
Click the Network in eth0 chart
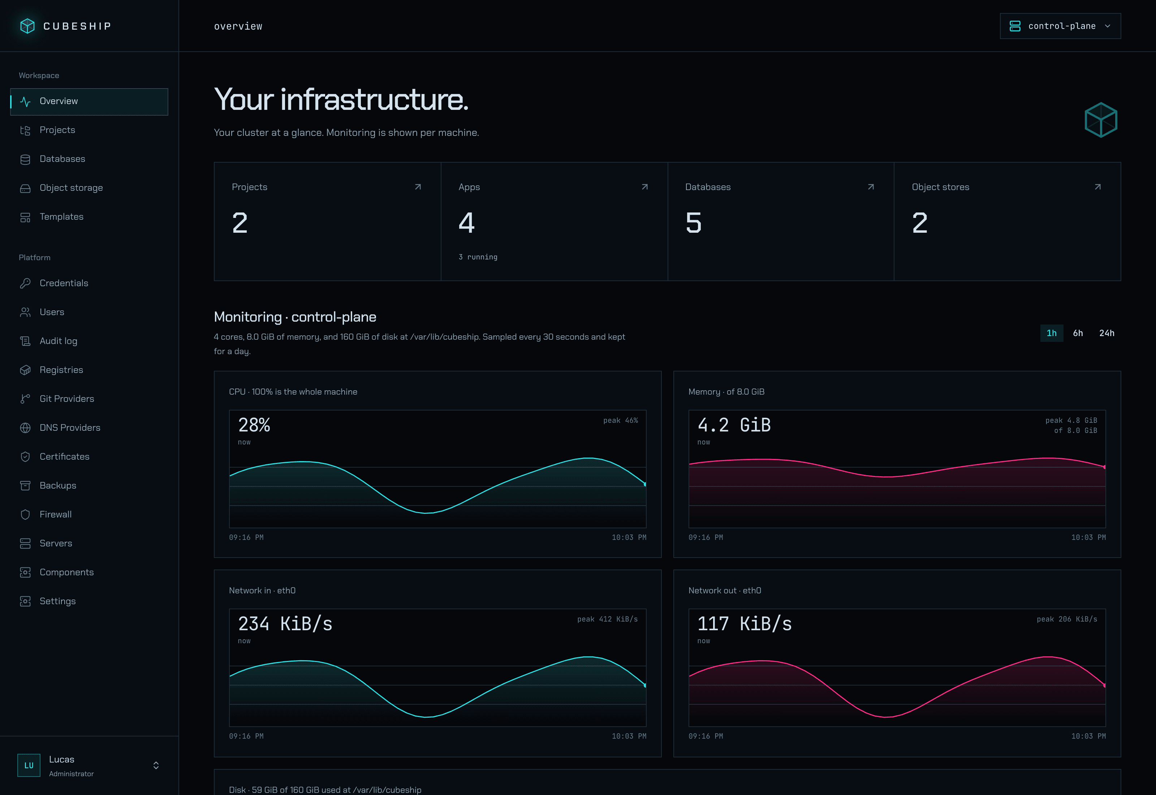(x=437, y=667)
